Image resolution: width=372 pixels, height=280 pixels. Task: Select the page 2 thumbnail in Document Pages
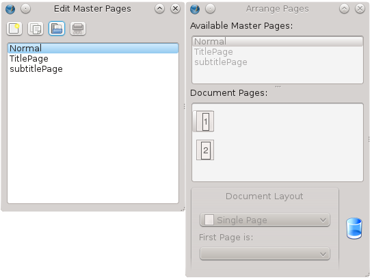pyautogui.click(x=205, y=150)
